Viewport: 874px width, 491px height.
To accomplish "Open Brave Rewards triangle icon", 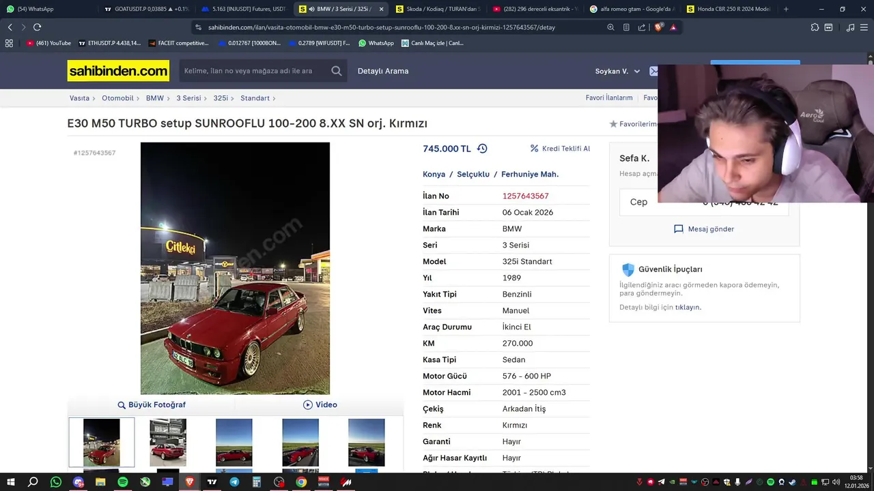I will click(673, 27).
